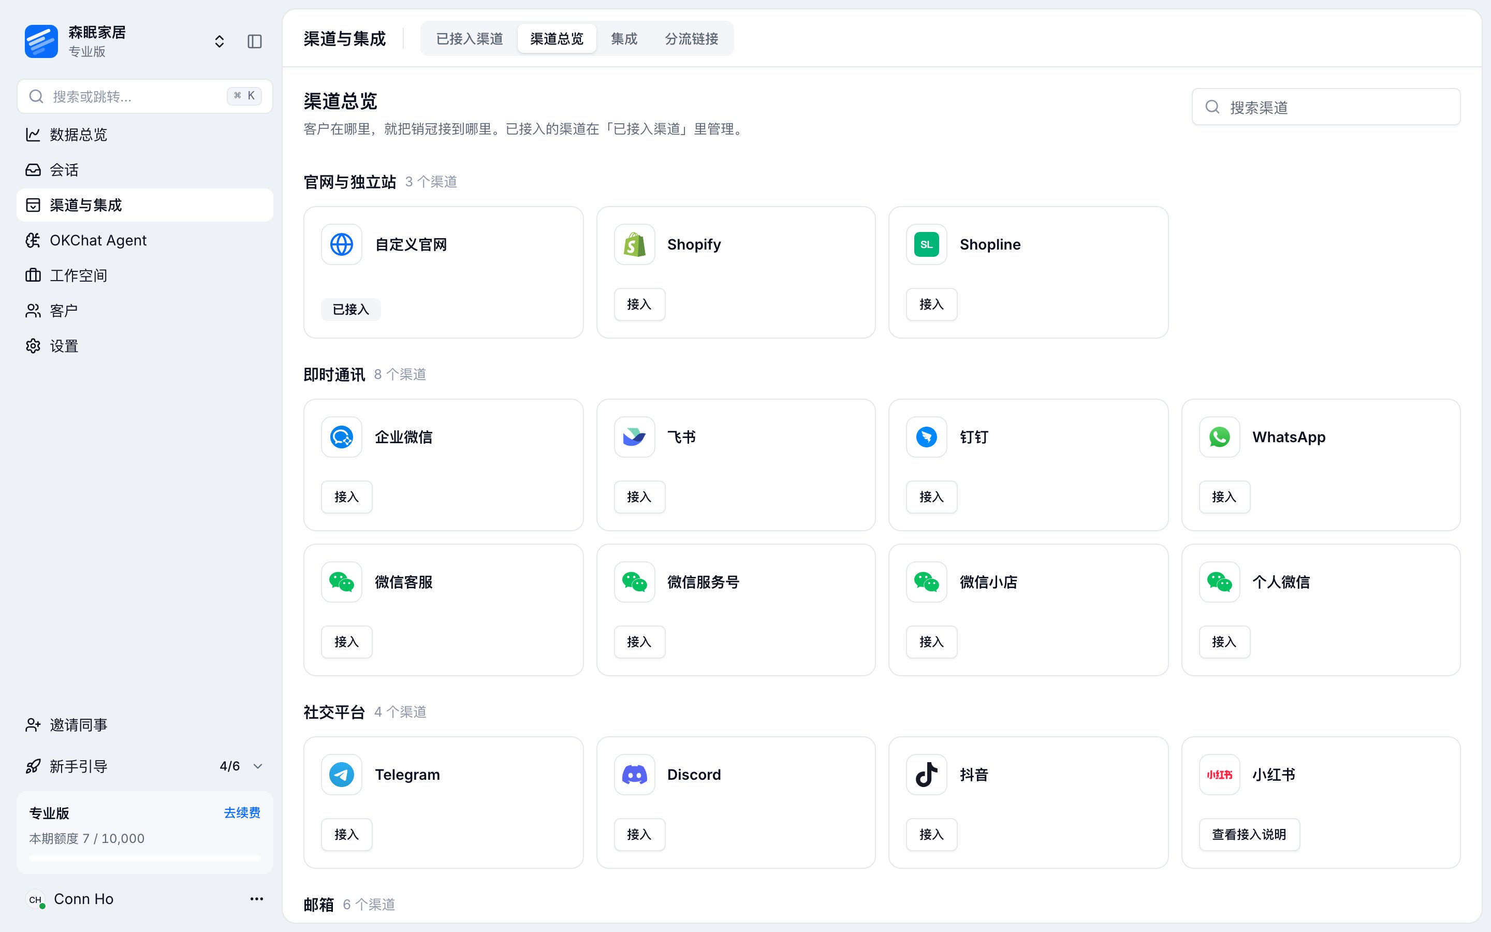Click 接入 button for 抖音
The width and height of the screenshot is (1491, 932).
pyautogui.click(x=931, y=835)
